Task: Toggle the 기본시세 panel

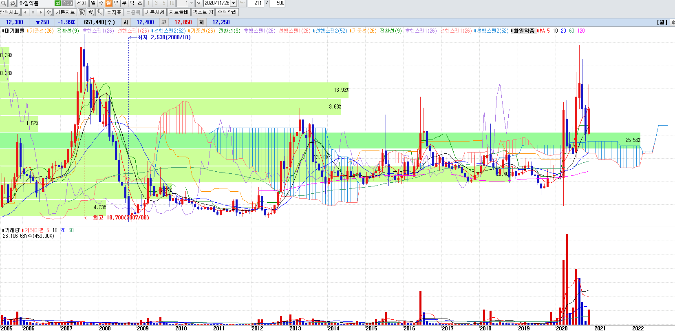Action: tap(155, 12)
